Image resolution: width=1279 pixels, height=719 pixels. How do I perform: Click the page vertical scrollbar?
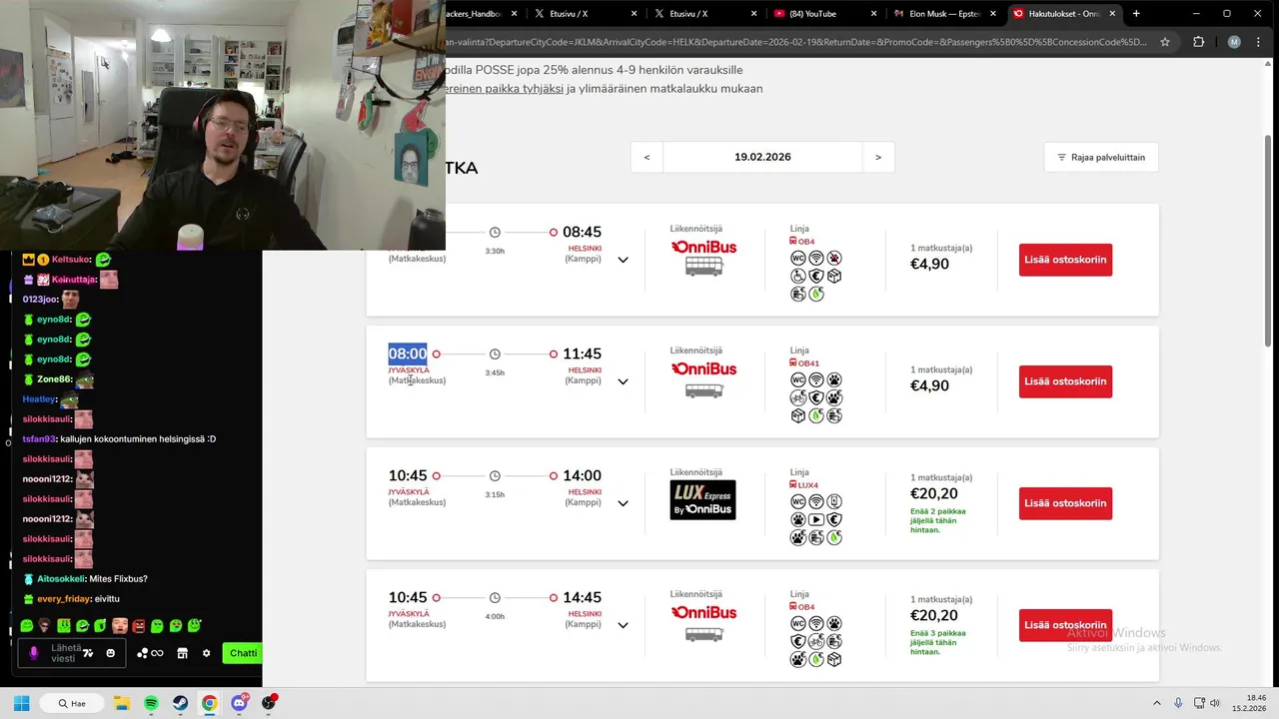coord(1270,240)
